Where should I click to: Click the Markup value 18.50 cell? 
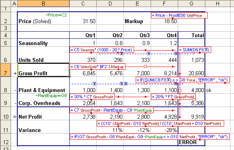(164, 21)
